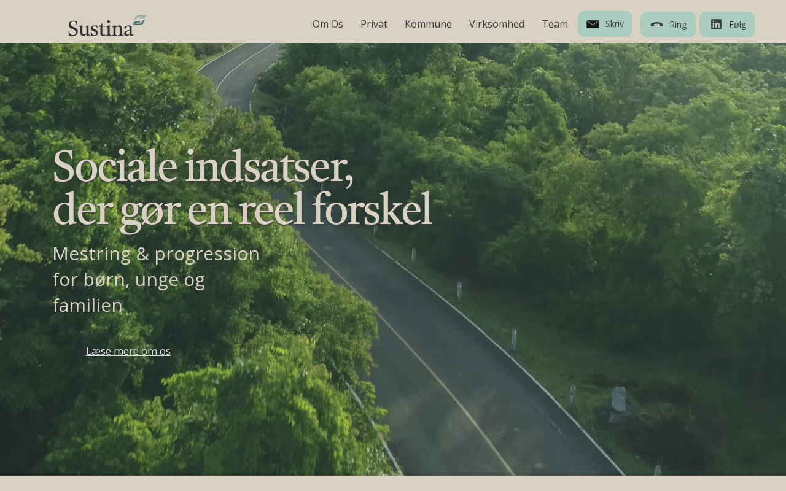The height and width of the screenshot is (491, 786).
Task: Open the Om Os menu item
Action: click(328, 24)
